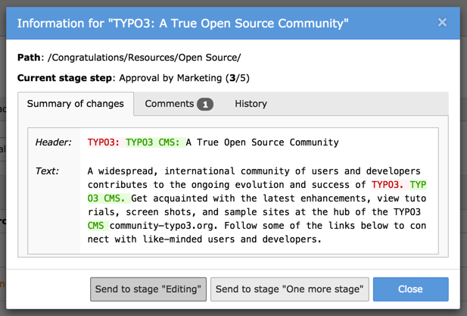
Task: Close the dialog with the X icon
Action: point(442,23)
